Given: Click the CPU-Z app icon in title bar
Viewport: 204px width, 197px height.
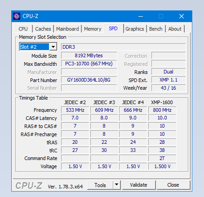Looking at the screenshot, I should (17, 16).
